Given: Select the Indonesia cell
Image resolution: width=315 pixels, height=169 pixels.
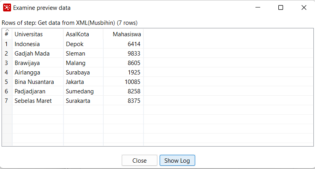Looking at the screenshot, I should (x=37, y=44).
